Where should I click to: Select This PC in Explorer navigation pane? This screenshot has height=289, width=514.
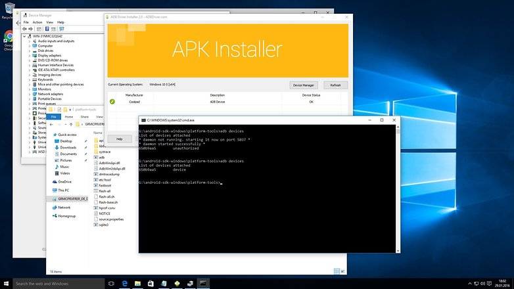click(60, 190)
